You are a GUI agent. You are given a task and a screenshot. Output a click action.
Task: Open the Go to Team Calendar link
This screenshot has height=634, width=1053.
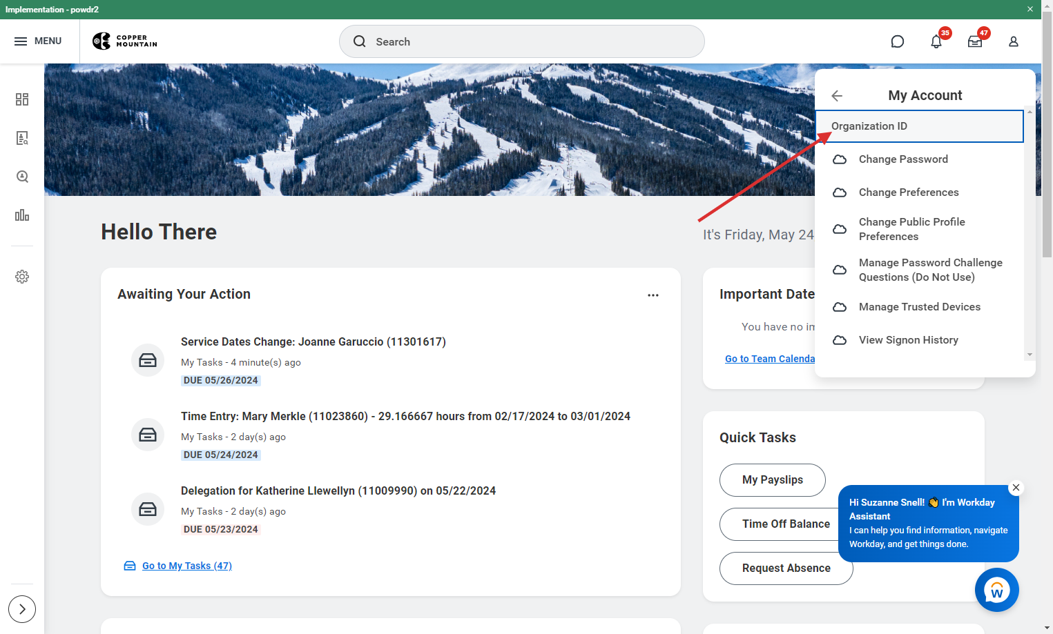(770, 359)
